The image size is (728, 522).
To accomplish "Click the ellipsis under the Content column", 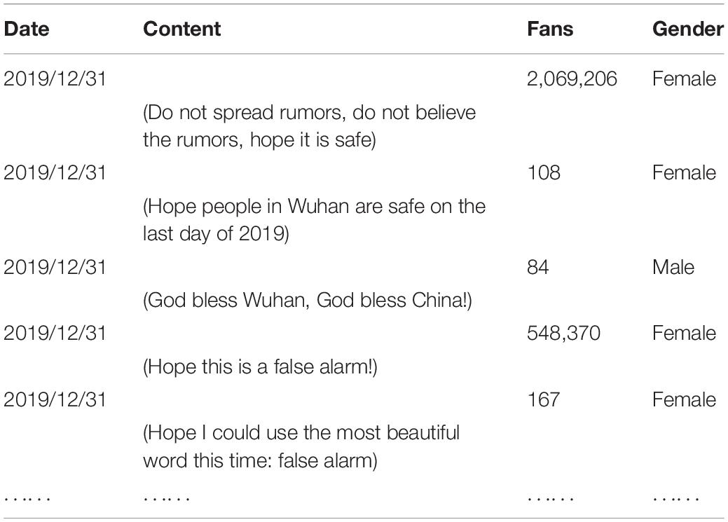I will [x=167, y=500].
